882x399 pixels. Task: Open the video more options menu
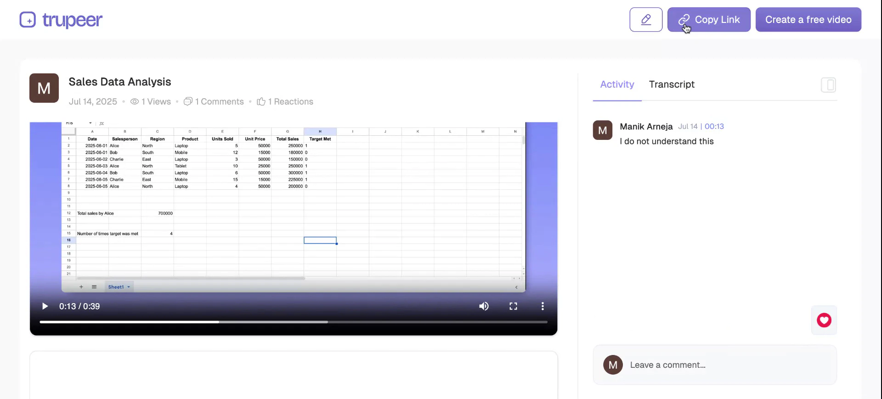point(543,306)
